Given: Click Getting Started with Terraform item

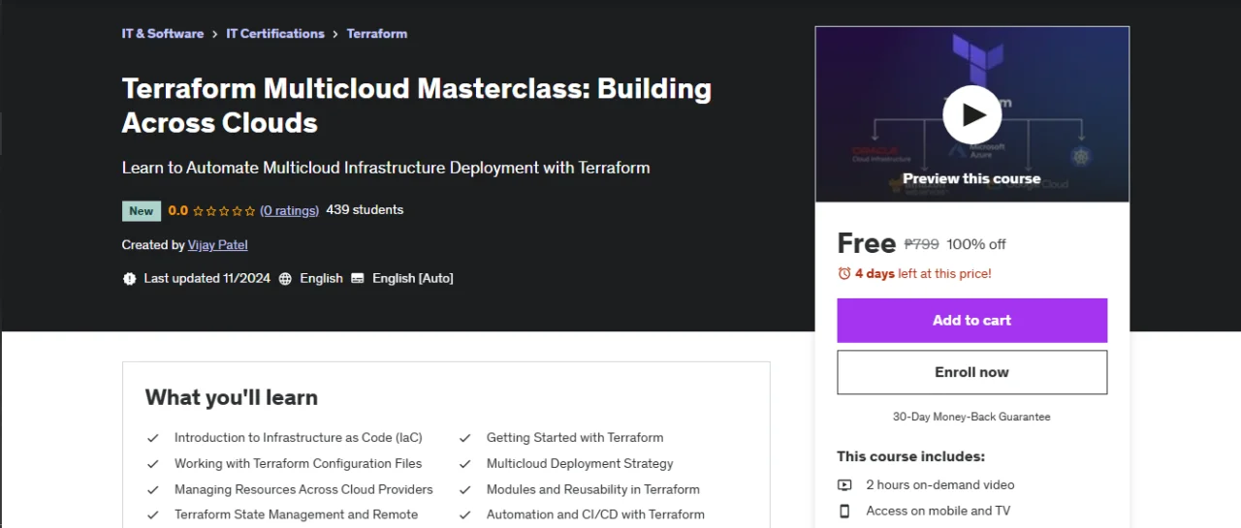Looking at the screenshot, I should pos(575,438).
